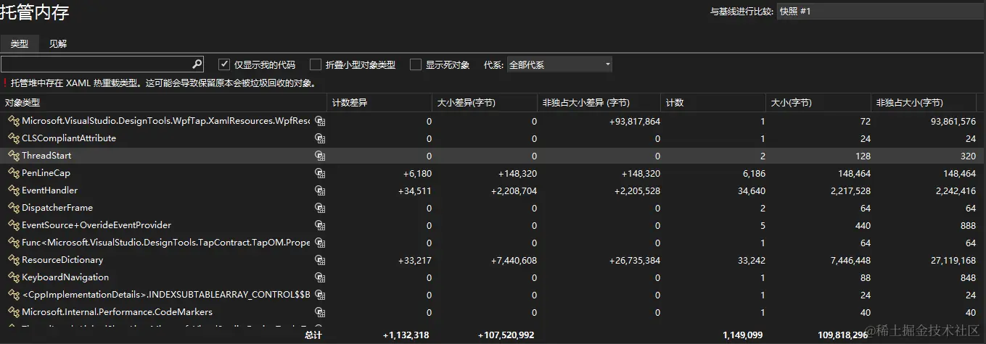Switch to the 类型 tab
This screenshot has height=344, width=986.
(19, 43)
